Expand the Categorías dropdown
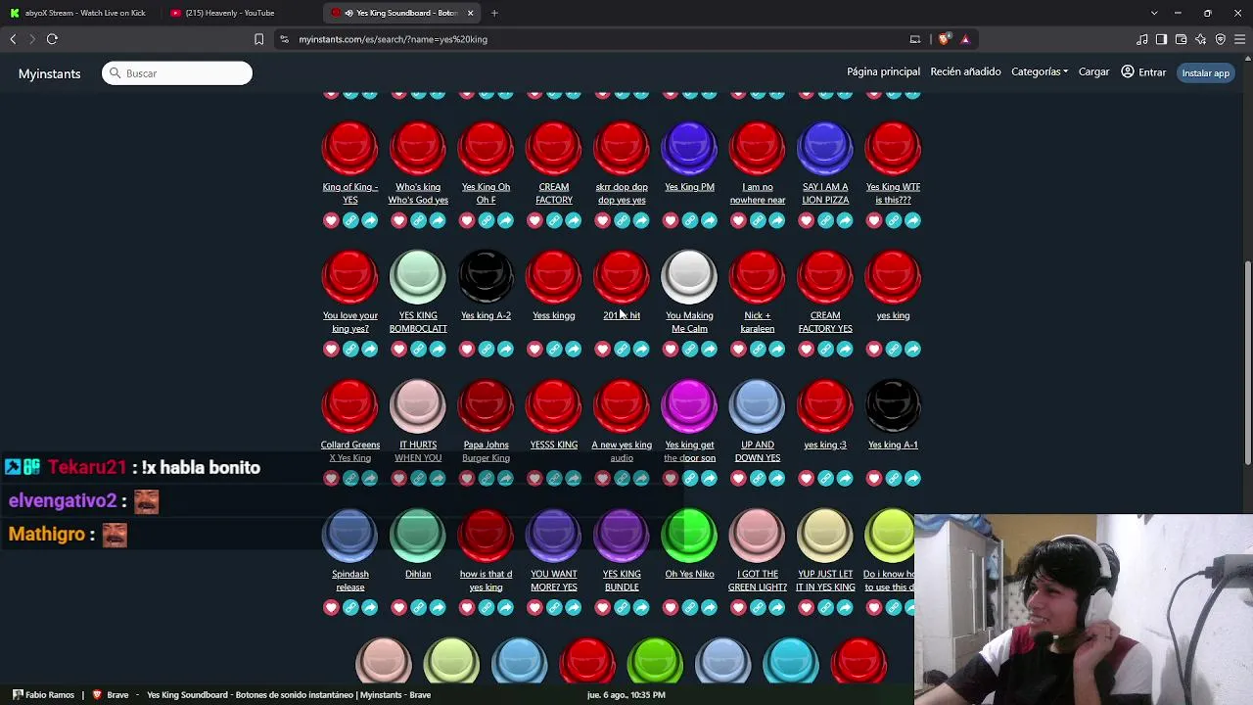Viewport: 1253px width, 705px height. 1040,71
